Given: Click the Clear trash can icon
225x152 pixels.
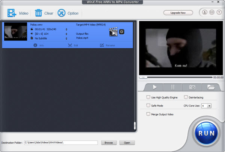Looking at the screenshot, I should (39, 13).
